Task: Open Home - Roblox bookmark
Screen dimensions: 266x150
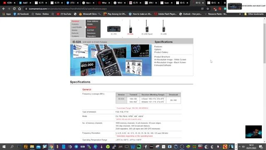Action: pyautogui.click(x=40, y=14)
